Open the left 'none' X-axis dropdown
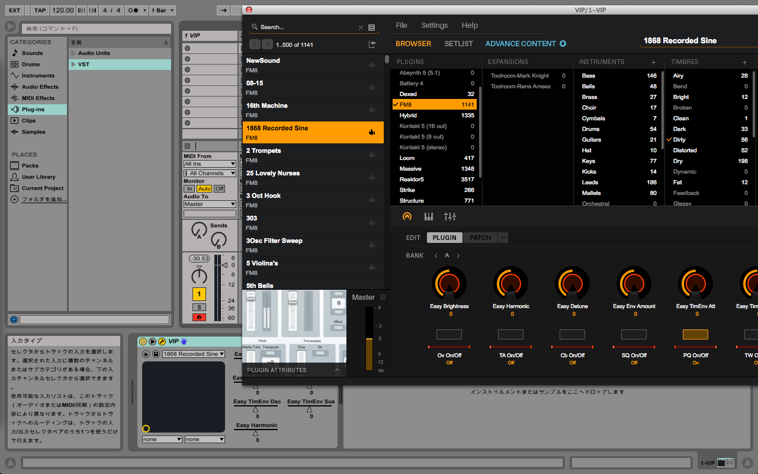Screen dimensions: 758x474 (162, 440)
